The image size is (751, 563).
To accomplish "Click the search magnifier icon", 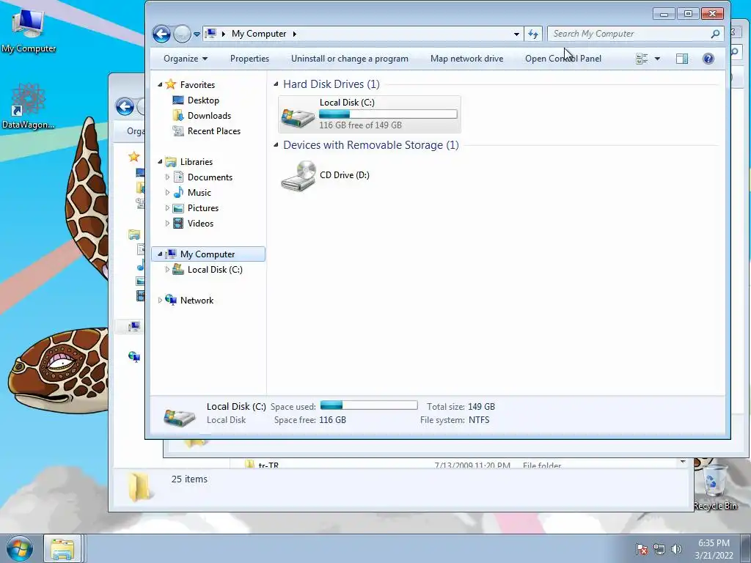I will (x=715, y=34).
